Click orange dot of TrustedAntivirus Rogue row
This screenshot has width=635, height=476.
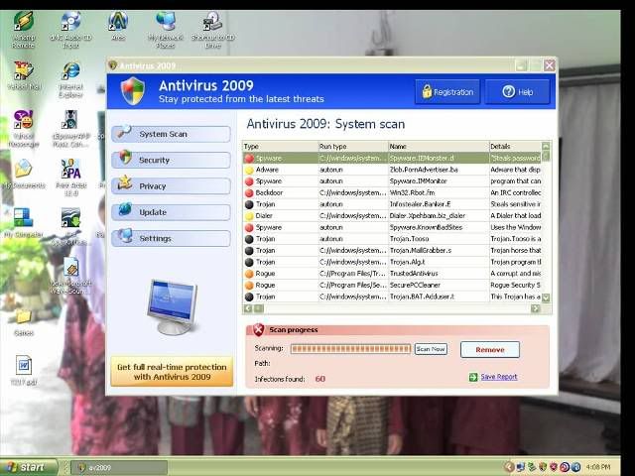(x=249, y=274)
